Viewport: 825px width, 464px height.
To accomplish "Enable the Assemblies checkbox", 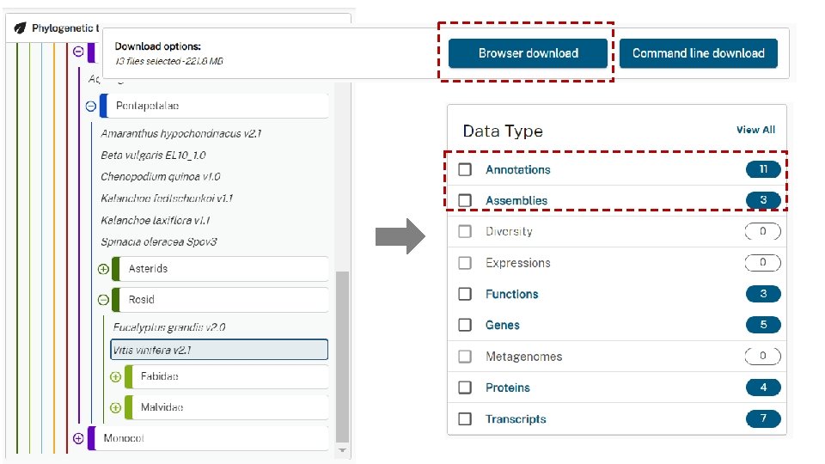I will click(465, 200).
